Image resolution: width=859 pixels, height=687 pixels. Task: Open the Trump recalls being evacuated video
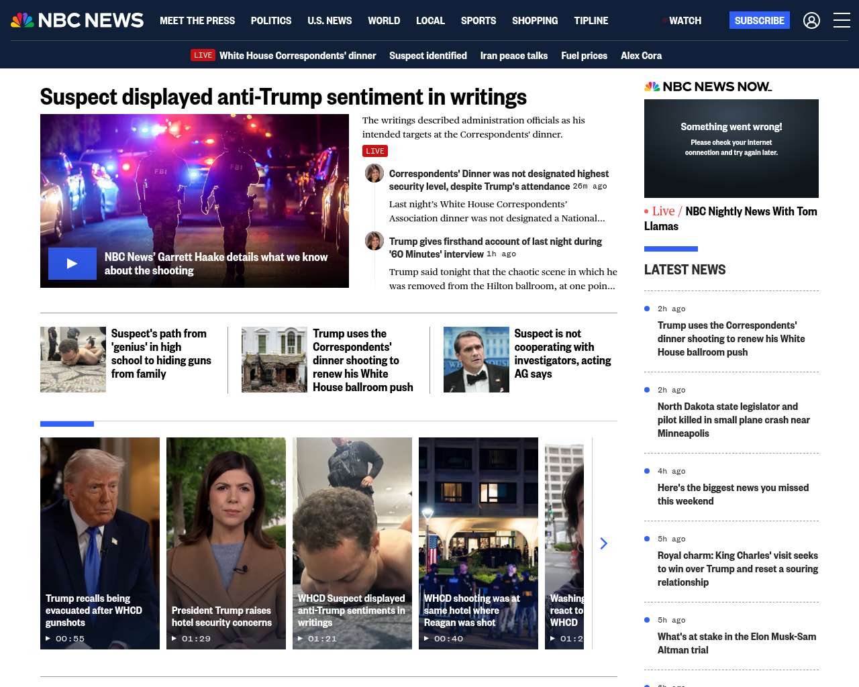100,543
